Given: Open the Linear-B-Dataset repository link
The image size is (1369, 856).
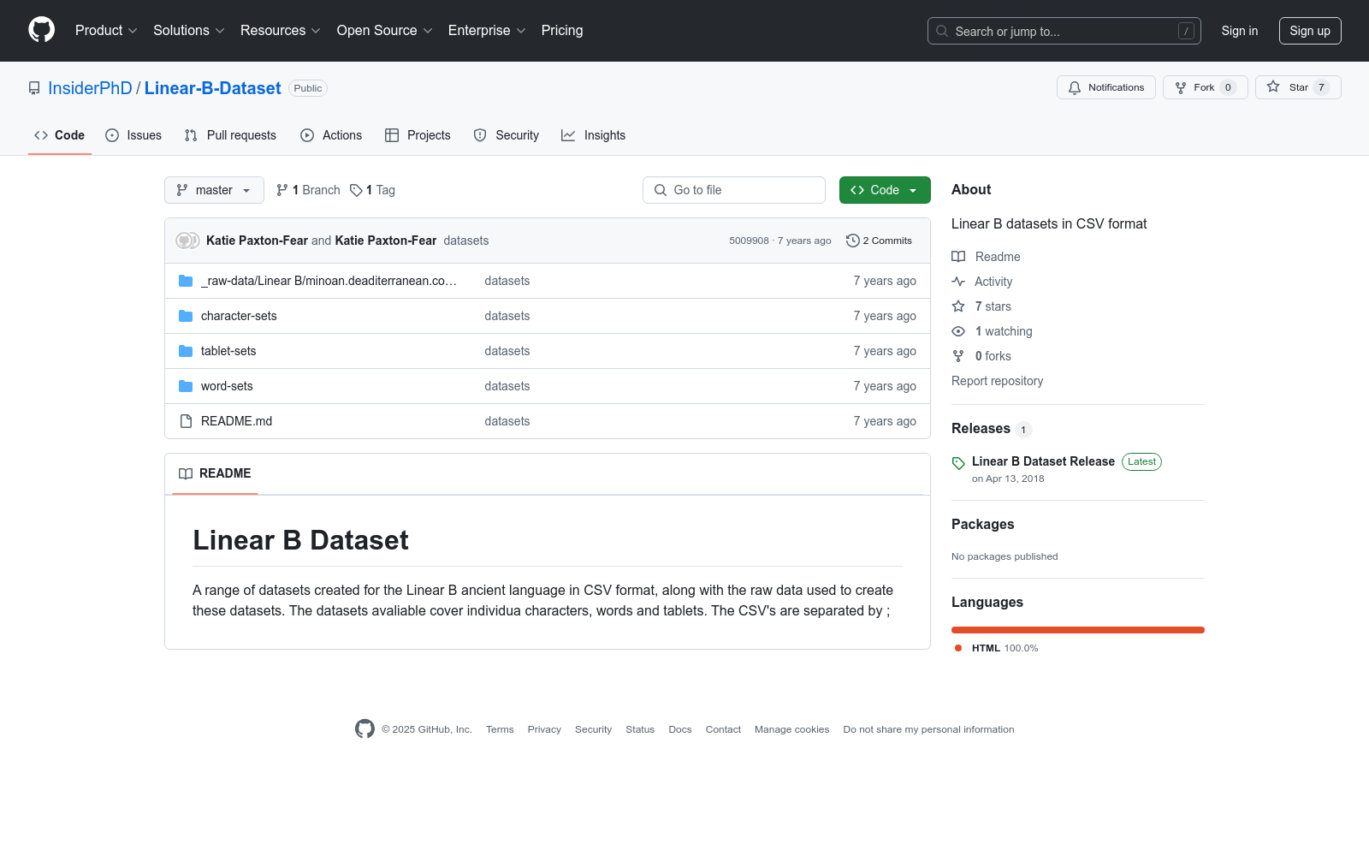Looking at the screenshot, I should (212, 88).
